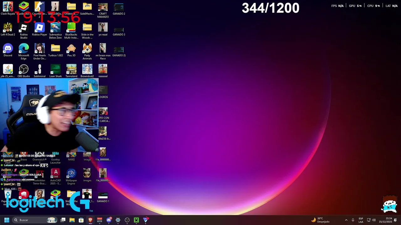
Task: Open the Slide in the Woods folder
Action: coord(87,31)
